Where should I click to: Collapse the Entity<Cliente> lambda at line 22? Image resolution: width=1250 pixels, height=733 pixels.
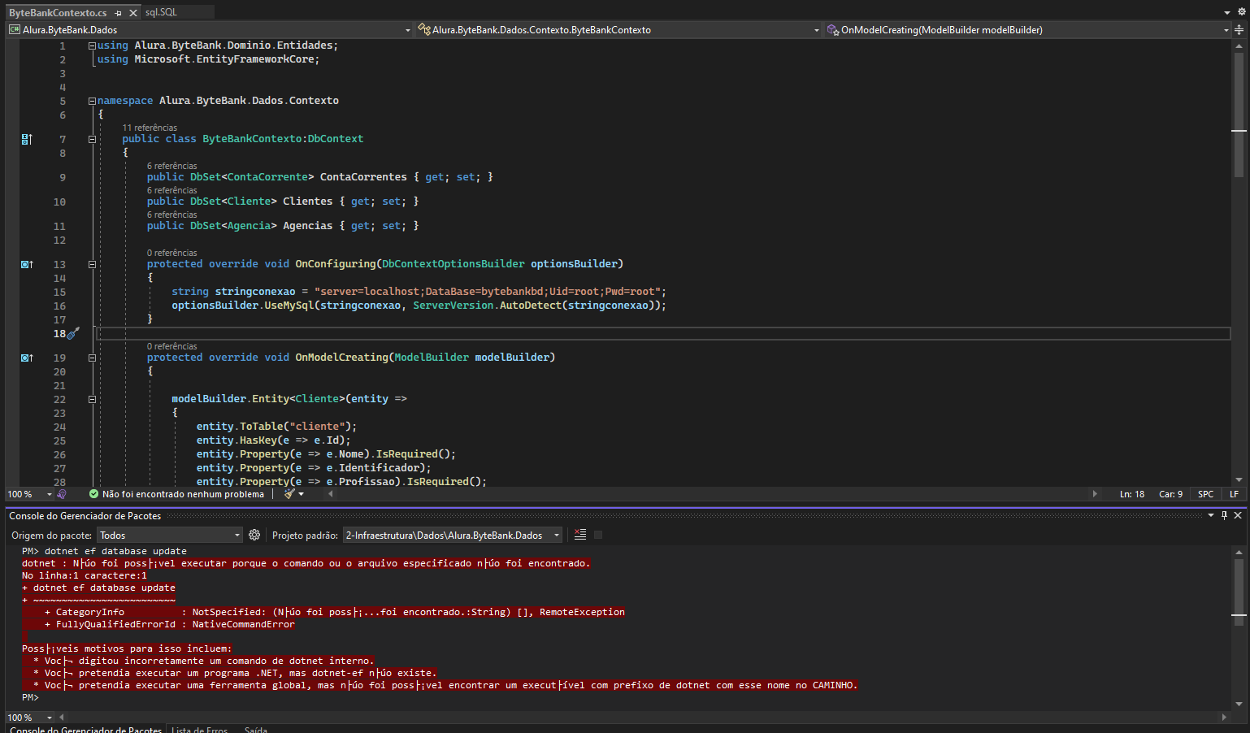coord(92,399)
